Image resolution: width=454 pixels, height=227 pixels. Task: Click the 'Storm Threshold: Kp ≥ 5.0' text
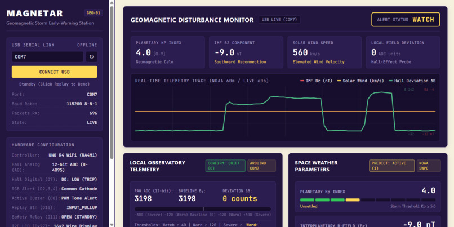click(x=413, y=207)
